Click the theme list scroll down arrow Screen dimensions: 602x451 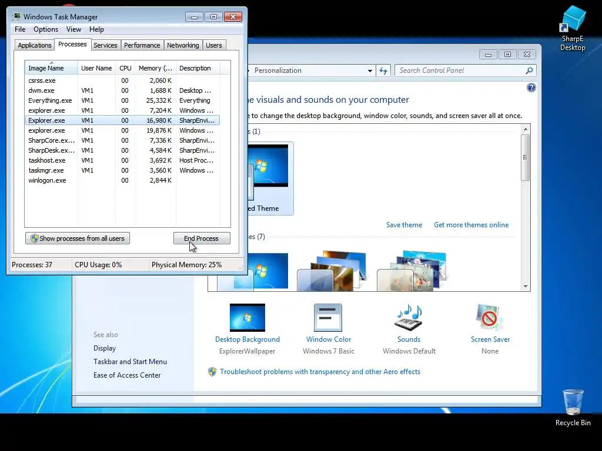coord(525,287)
